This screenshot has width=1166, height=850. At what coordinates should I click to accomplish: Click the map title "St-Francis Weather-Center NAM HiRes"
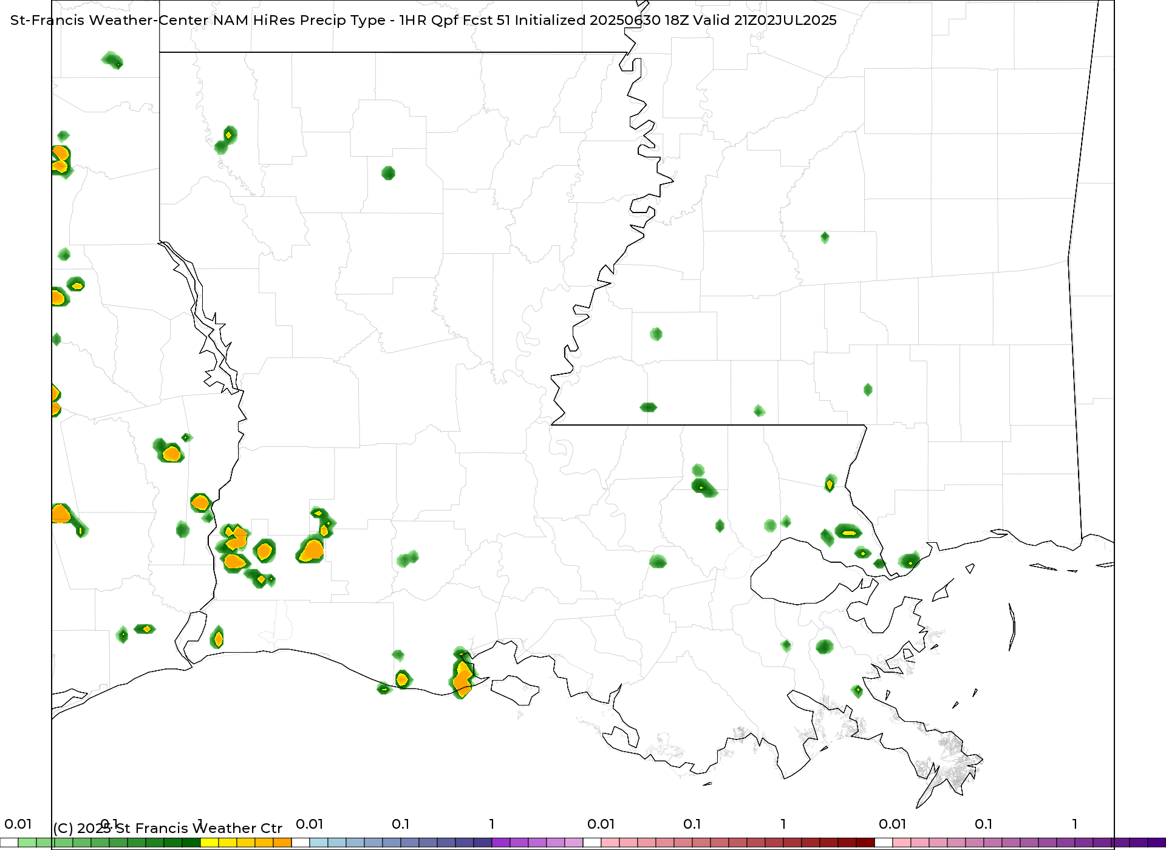pos(152,20)
